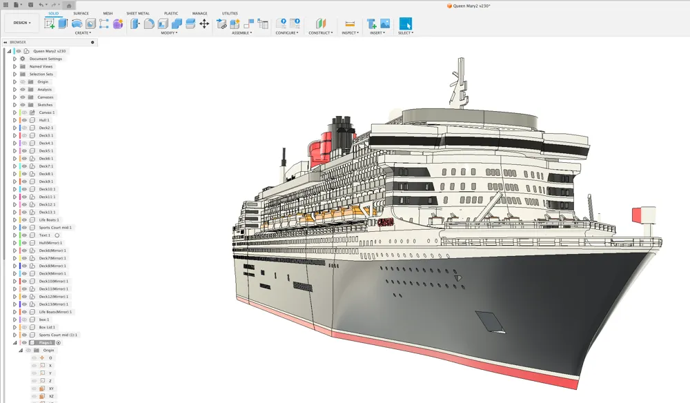Screen dimensions: 690x403
Task: Open the Measure tool under Inspect
Action: pyautogui.click(x=351, y=22)
